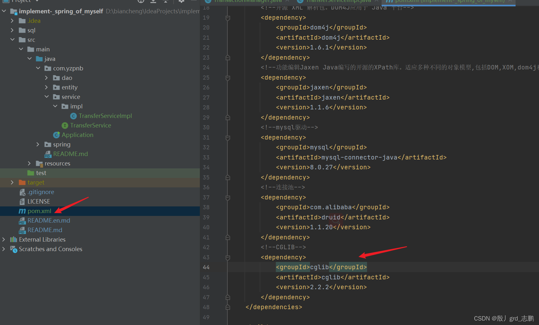Click the External Libraries icon

[14, 240]
